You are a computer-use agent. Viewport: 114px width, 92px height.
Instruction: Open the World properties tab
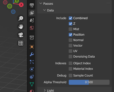click(32, 28)
